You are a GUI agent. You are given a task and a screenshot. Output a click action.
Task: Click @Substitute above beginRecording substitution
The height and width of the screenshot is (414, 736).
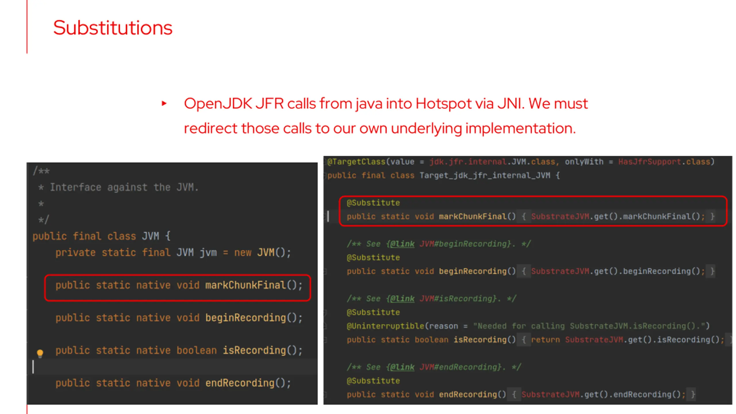pyautogui.click(x=373, y=258)
